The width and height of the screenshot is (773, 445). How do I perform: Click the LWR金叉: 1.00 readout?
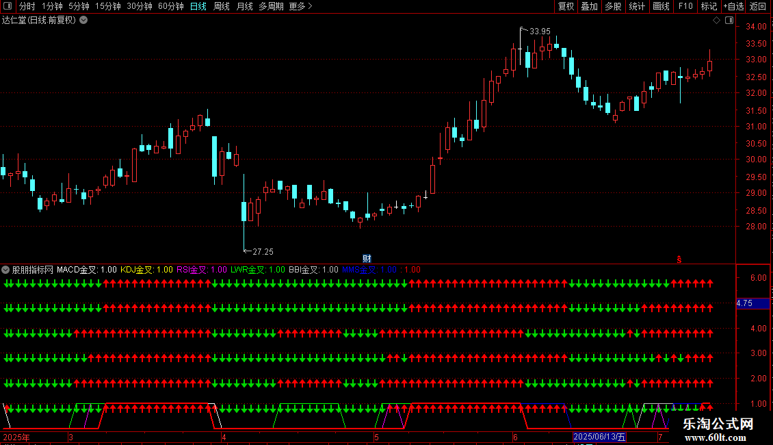(258, 270)
